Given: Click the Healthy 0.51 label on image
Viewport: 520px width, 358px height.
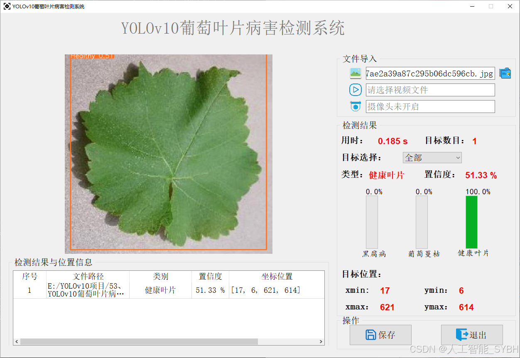Looking at the screenshot, I should 92,56.
